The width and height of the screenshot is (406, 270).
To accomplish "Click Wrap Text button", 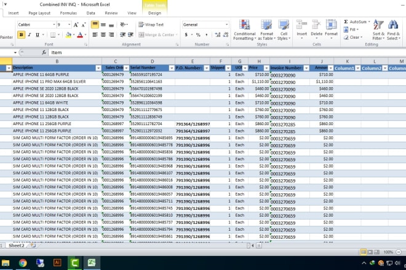I will (151, 25).
